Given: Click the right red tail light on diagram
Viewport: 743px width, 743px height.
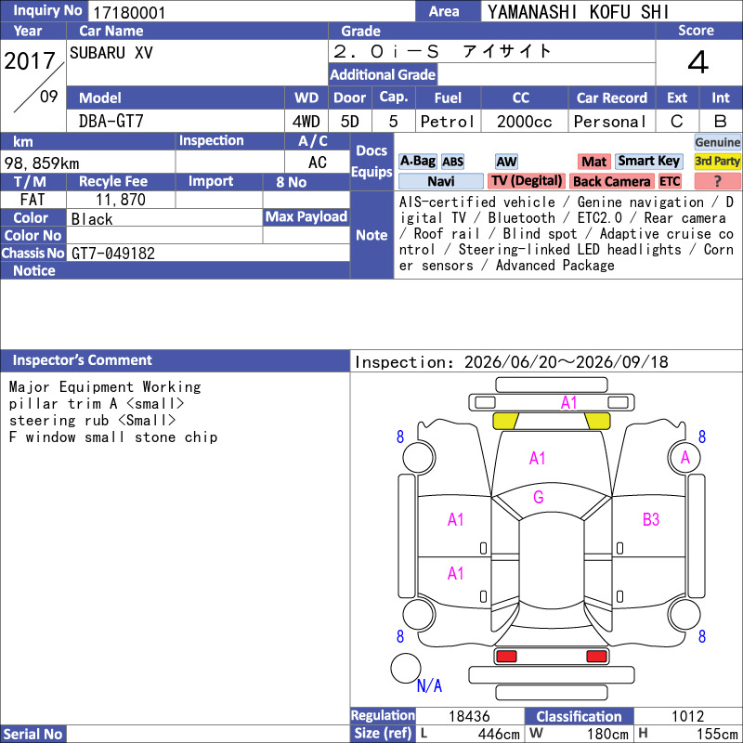Looking at the screenshot, I should click(596, 657).
